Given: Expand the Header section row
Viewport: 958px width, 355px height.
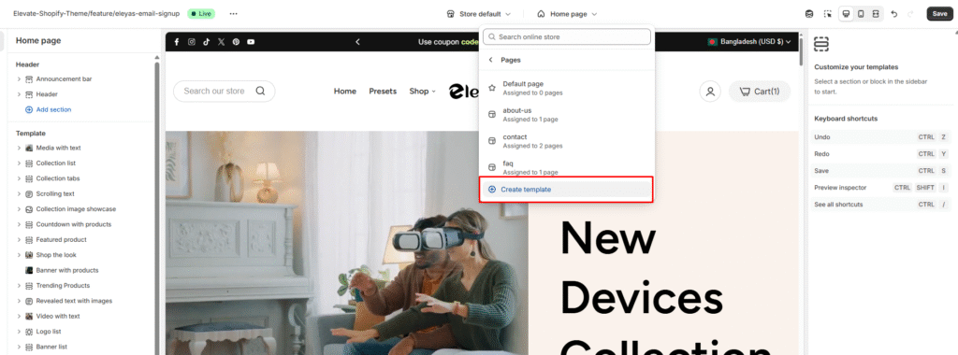Looking at the screenshot, I should tap(19, 94).
